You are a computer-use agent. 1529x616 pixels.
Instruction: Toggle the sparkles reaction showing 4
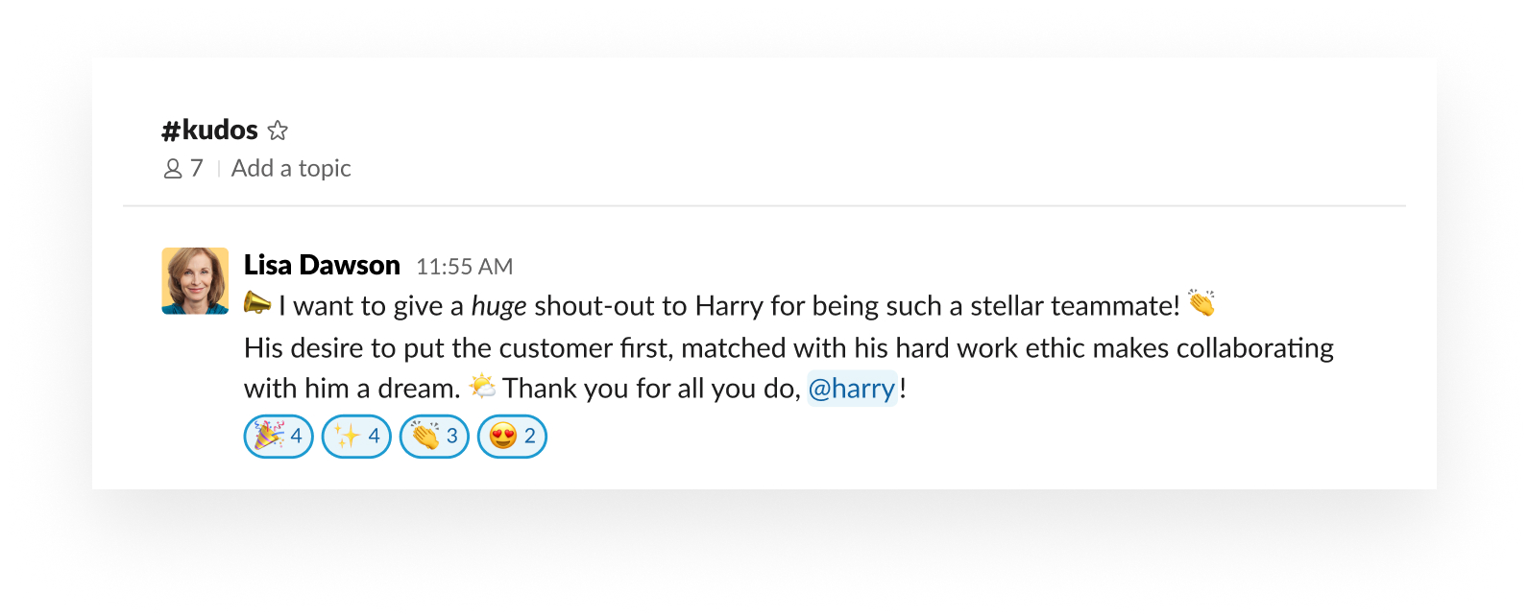click(x=356, y=436)
